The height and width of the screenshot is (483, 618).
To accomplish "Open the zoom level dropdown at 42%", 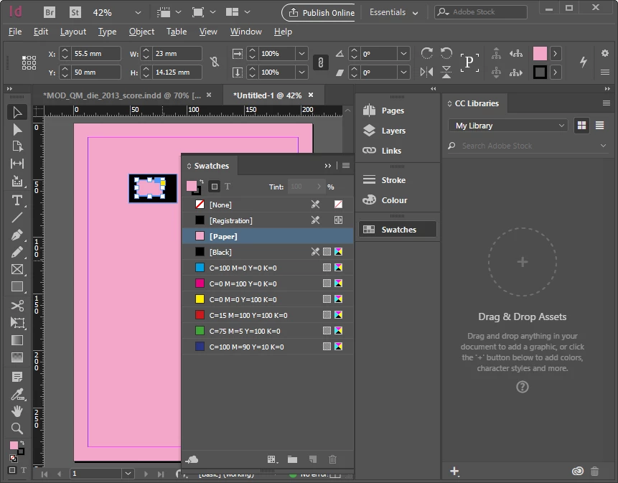I will (x=138, y=13).
